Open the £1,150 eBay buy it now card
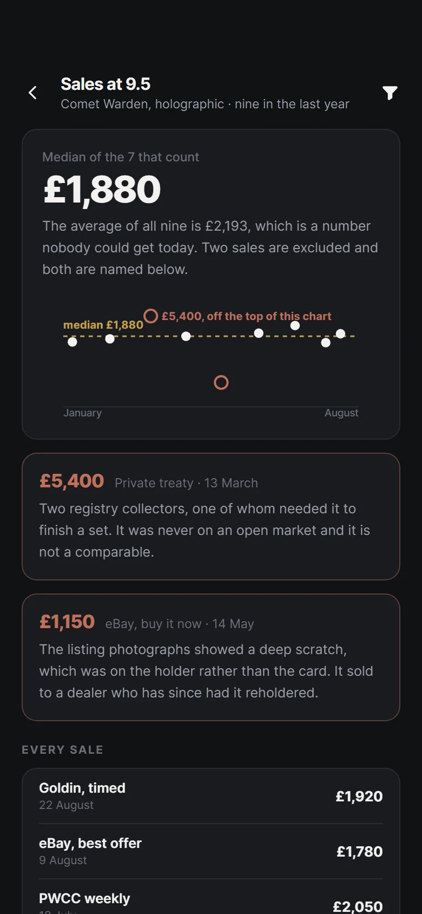 [211, 657]
